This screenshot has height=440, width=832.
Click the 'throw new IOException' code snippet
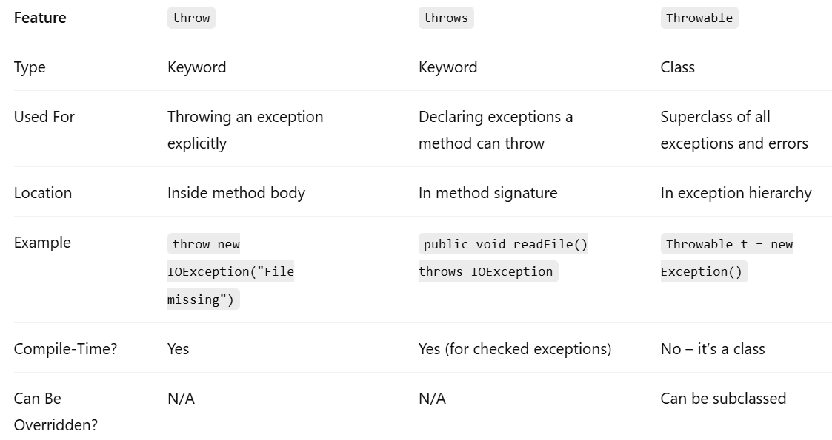pyautogui.click(x=230, y=271)
